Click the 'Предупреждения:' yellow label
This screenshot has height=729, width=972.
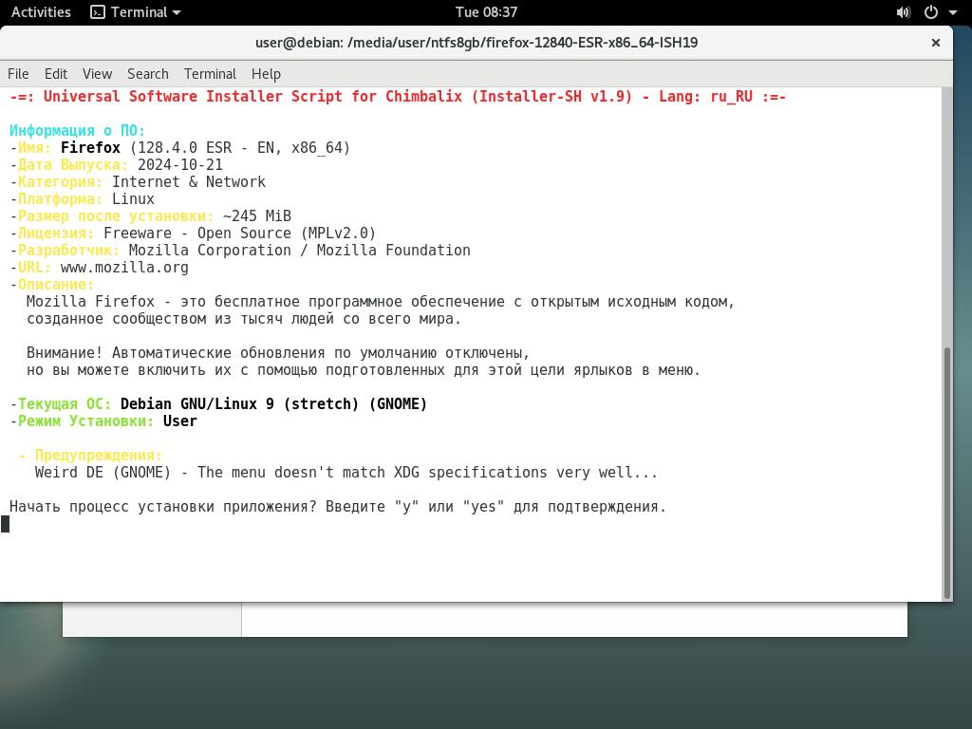(98, 455)
